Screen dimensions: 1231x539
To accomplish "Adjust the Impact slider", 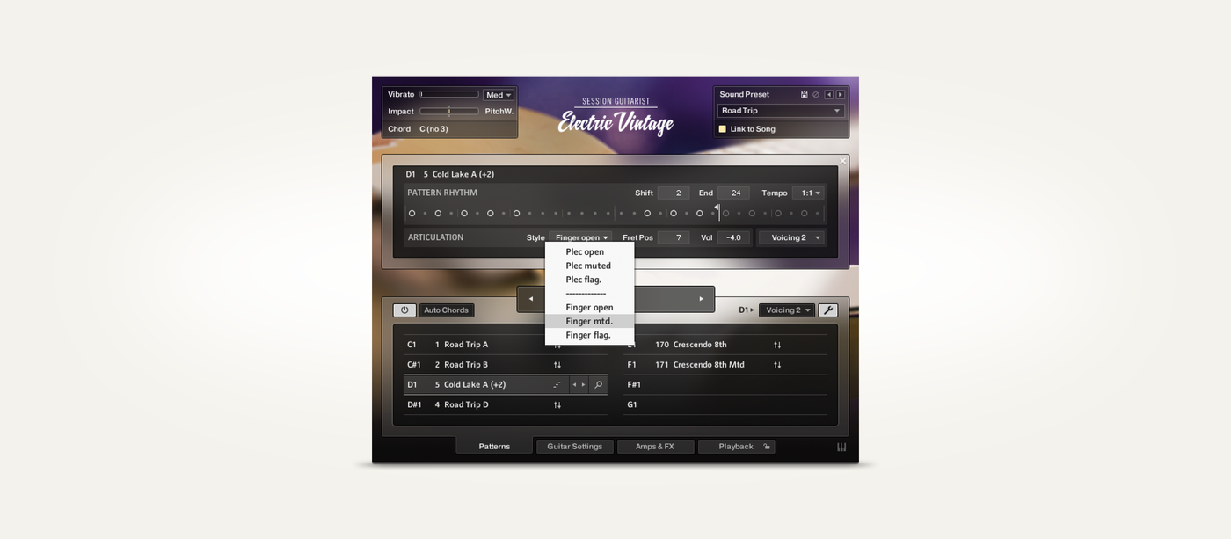I will (449, 112).
